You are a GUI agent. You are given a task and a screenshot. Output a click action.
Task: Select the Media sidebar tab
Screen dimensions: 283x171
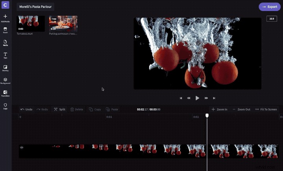(x=5, y=43)
